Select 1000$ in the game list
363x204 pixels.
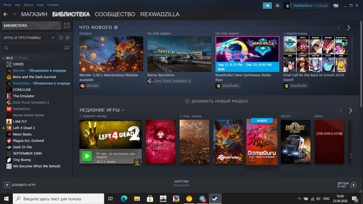coord(18,64)
